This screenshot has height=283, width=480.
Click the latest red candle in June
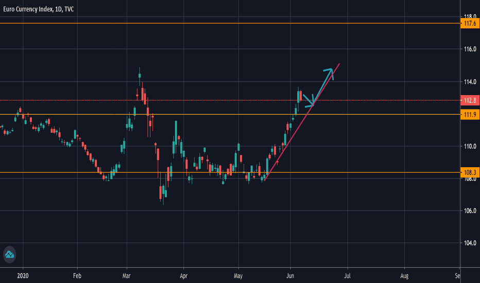[301, 96]
